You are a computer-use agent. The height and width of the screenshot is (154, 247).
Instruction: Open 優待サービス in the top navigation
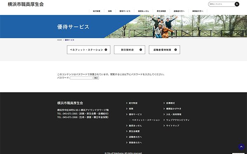(125, 11)
